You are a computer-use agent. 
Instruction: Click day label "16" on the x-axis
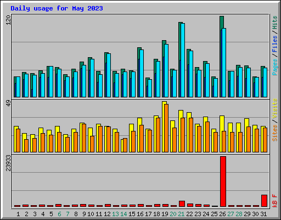(x=140, y=214)
